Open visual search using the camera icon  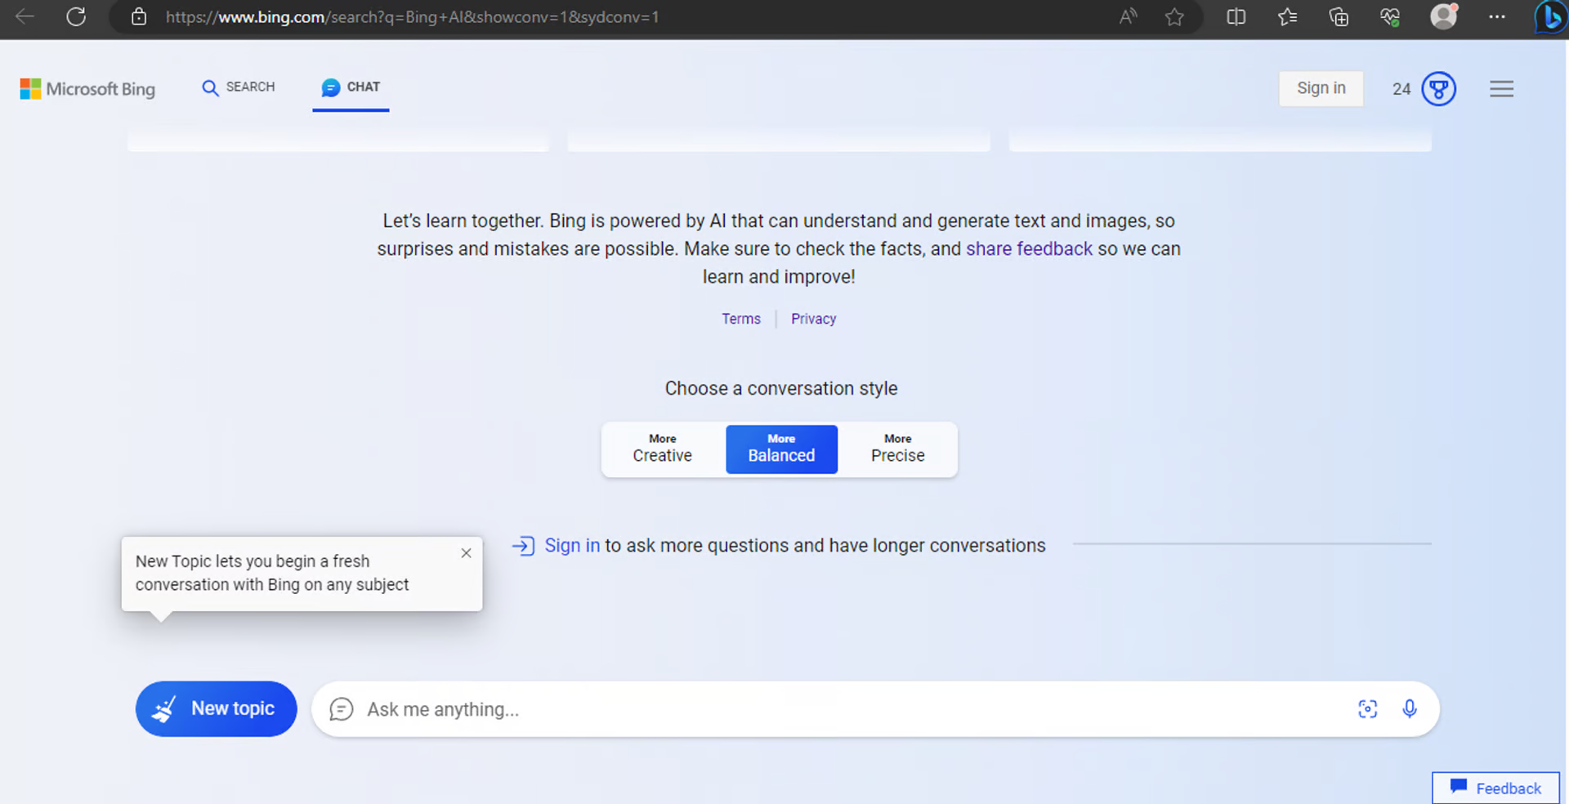click(x=1368, y=709)
